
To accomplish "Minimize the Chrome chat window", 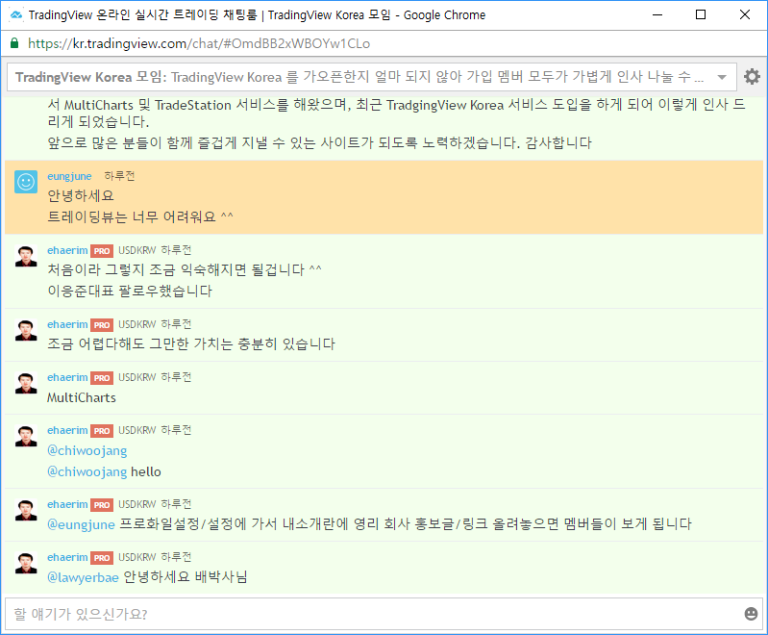I will [x=657, y=14].
